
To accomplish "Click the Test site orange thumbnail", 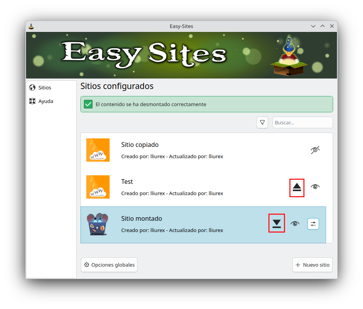I will pyautogui.click(x=98, y=187).
